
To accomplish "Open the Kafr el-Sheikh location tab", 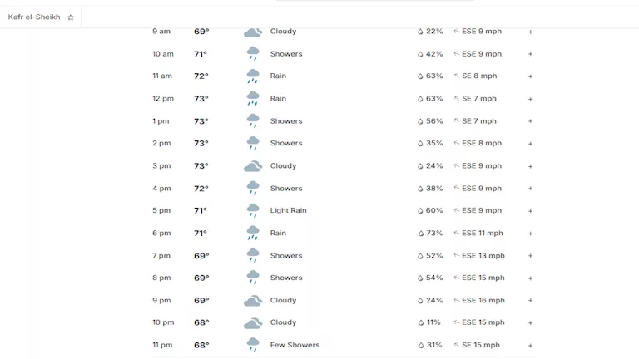I will 34,17.
